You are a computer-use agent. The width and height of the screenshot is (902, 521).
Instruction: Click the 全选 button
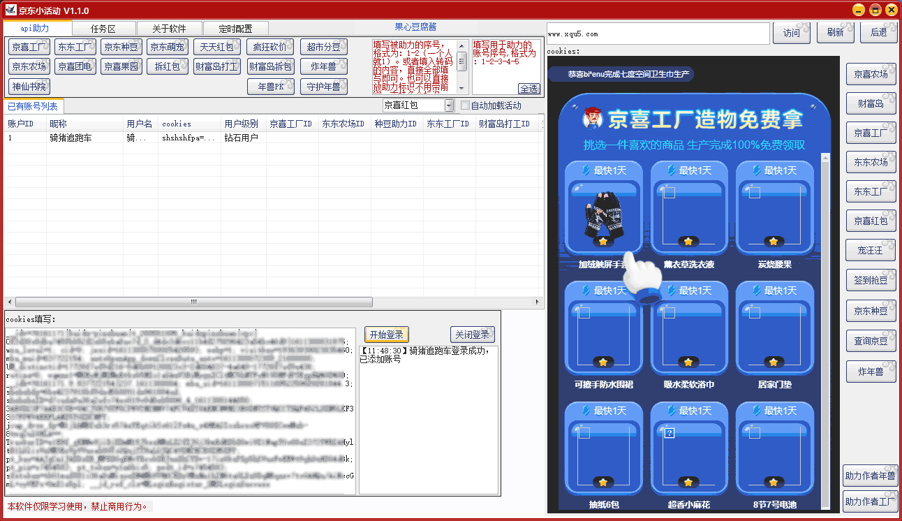[x=528, y=89]
